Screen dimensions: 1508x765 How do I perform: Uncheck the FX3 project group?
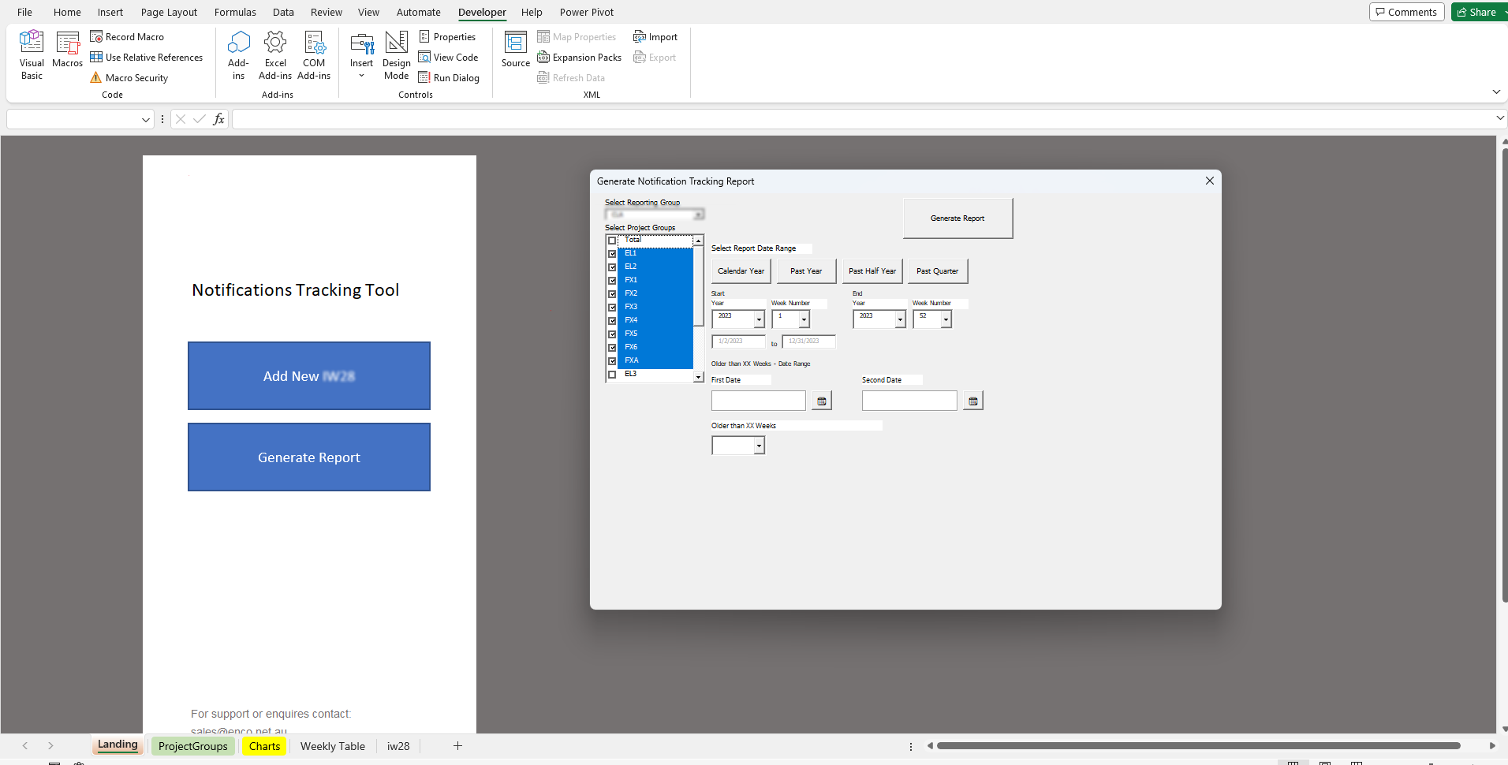coord(612,308)
